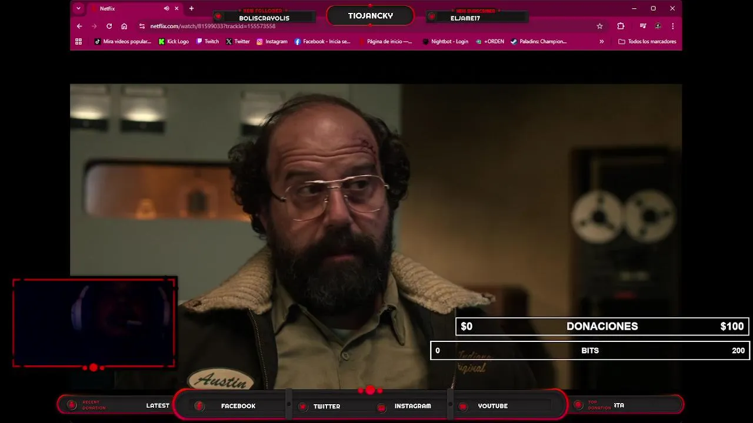Open the Kick Logo bookmark

174,41
